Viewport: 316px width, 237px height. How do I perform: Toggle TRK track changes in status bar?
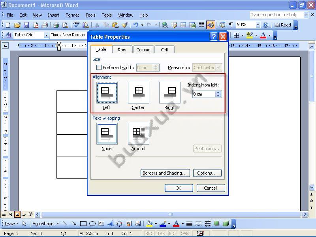(161, 233)
